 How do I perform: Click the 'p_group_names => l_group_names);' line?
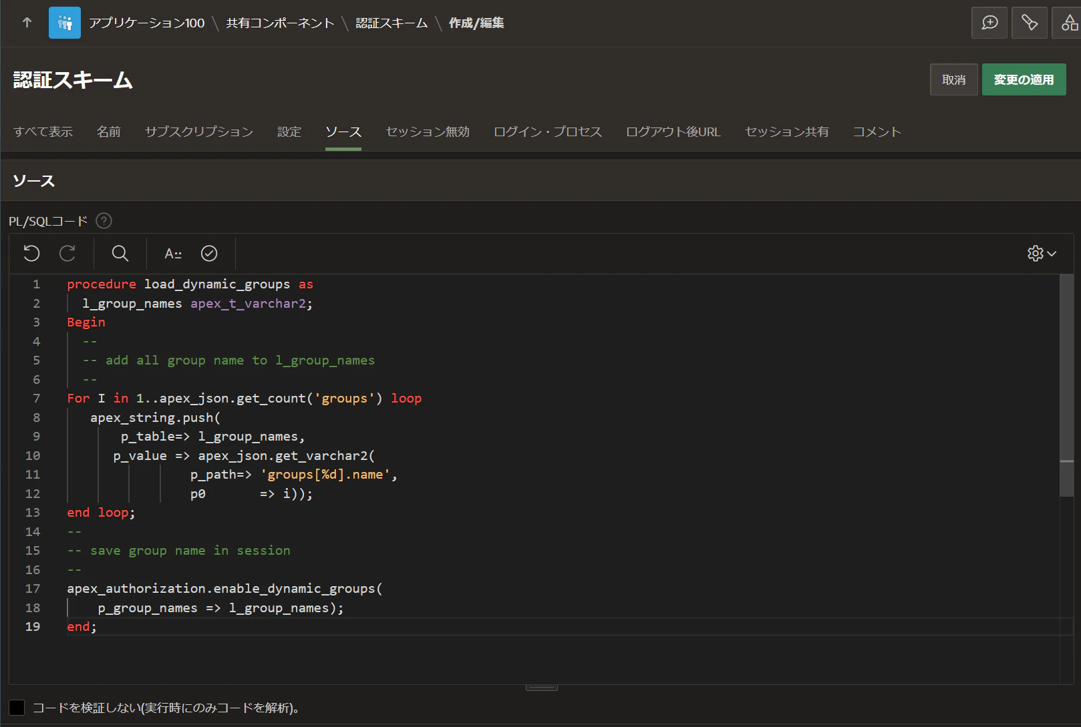point(220,608)
